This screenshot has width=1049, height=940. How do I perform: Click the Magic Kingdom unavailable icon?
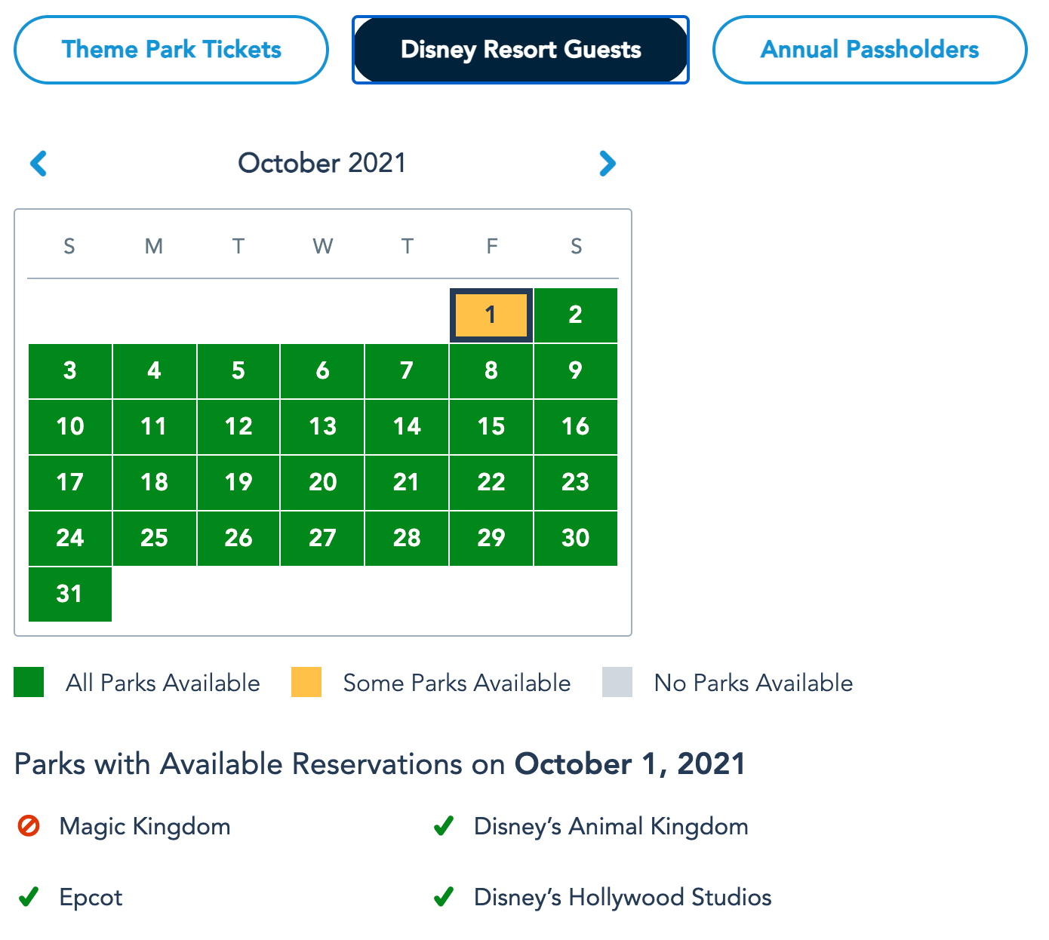pyautogui.click(x=29, y=826)
